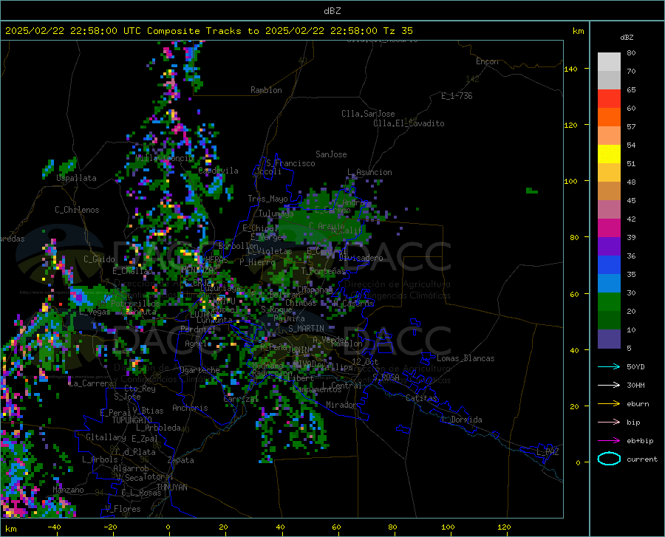Click the Uspallata map label
This screenshot has height=537, width=665.
click(x=76, y=178)
